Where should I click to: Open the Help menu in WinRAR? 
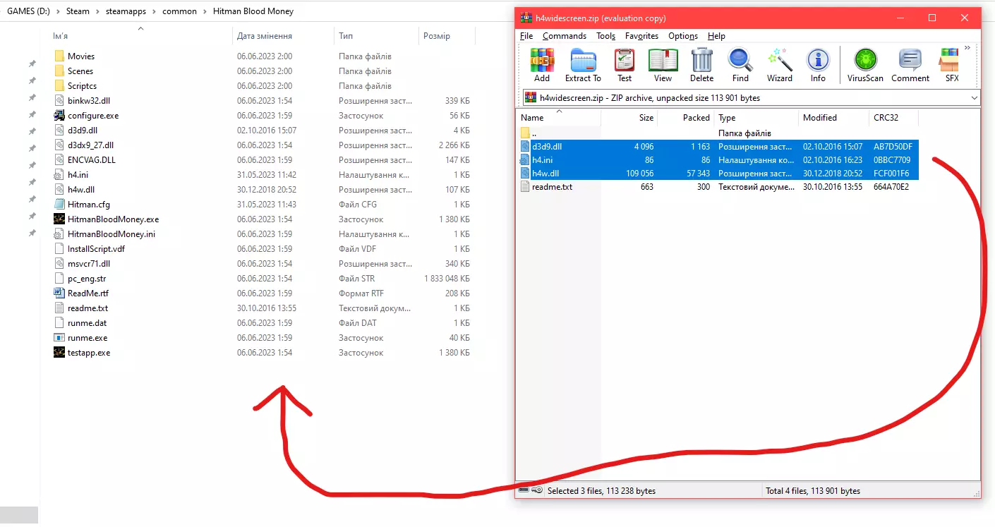[x=716, y=36]
